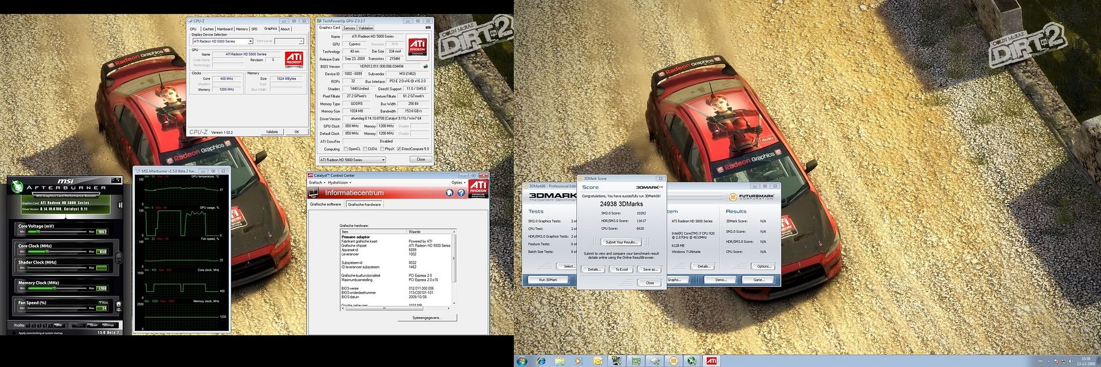This screenshot has height=367, width=1101.
Task: Click Close in the 3DMark Score dialog
Action: tap(650, 283)
